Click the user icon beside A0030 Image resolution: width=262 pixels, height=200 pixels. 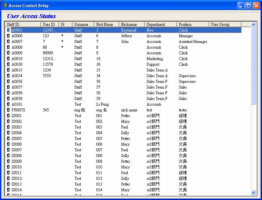pyautogui.click(x=8, y=64)
